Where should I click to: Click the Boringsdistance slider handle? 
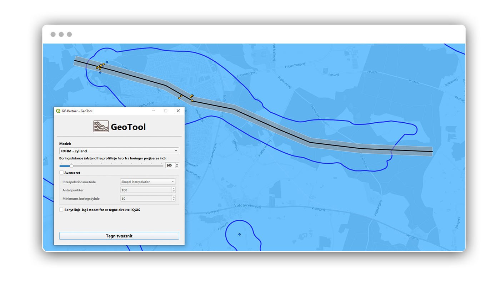coord(71,165)
